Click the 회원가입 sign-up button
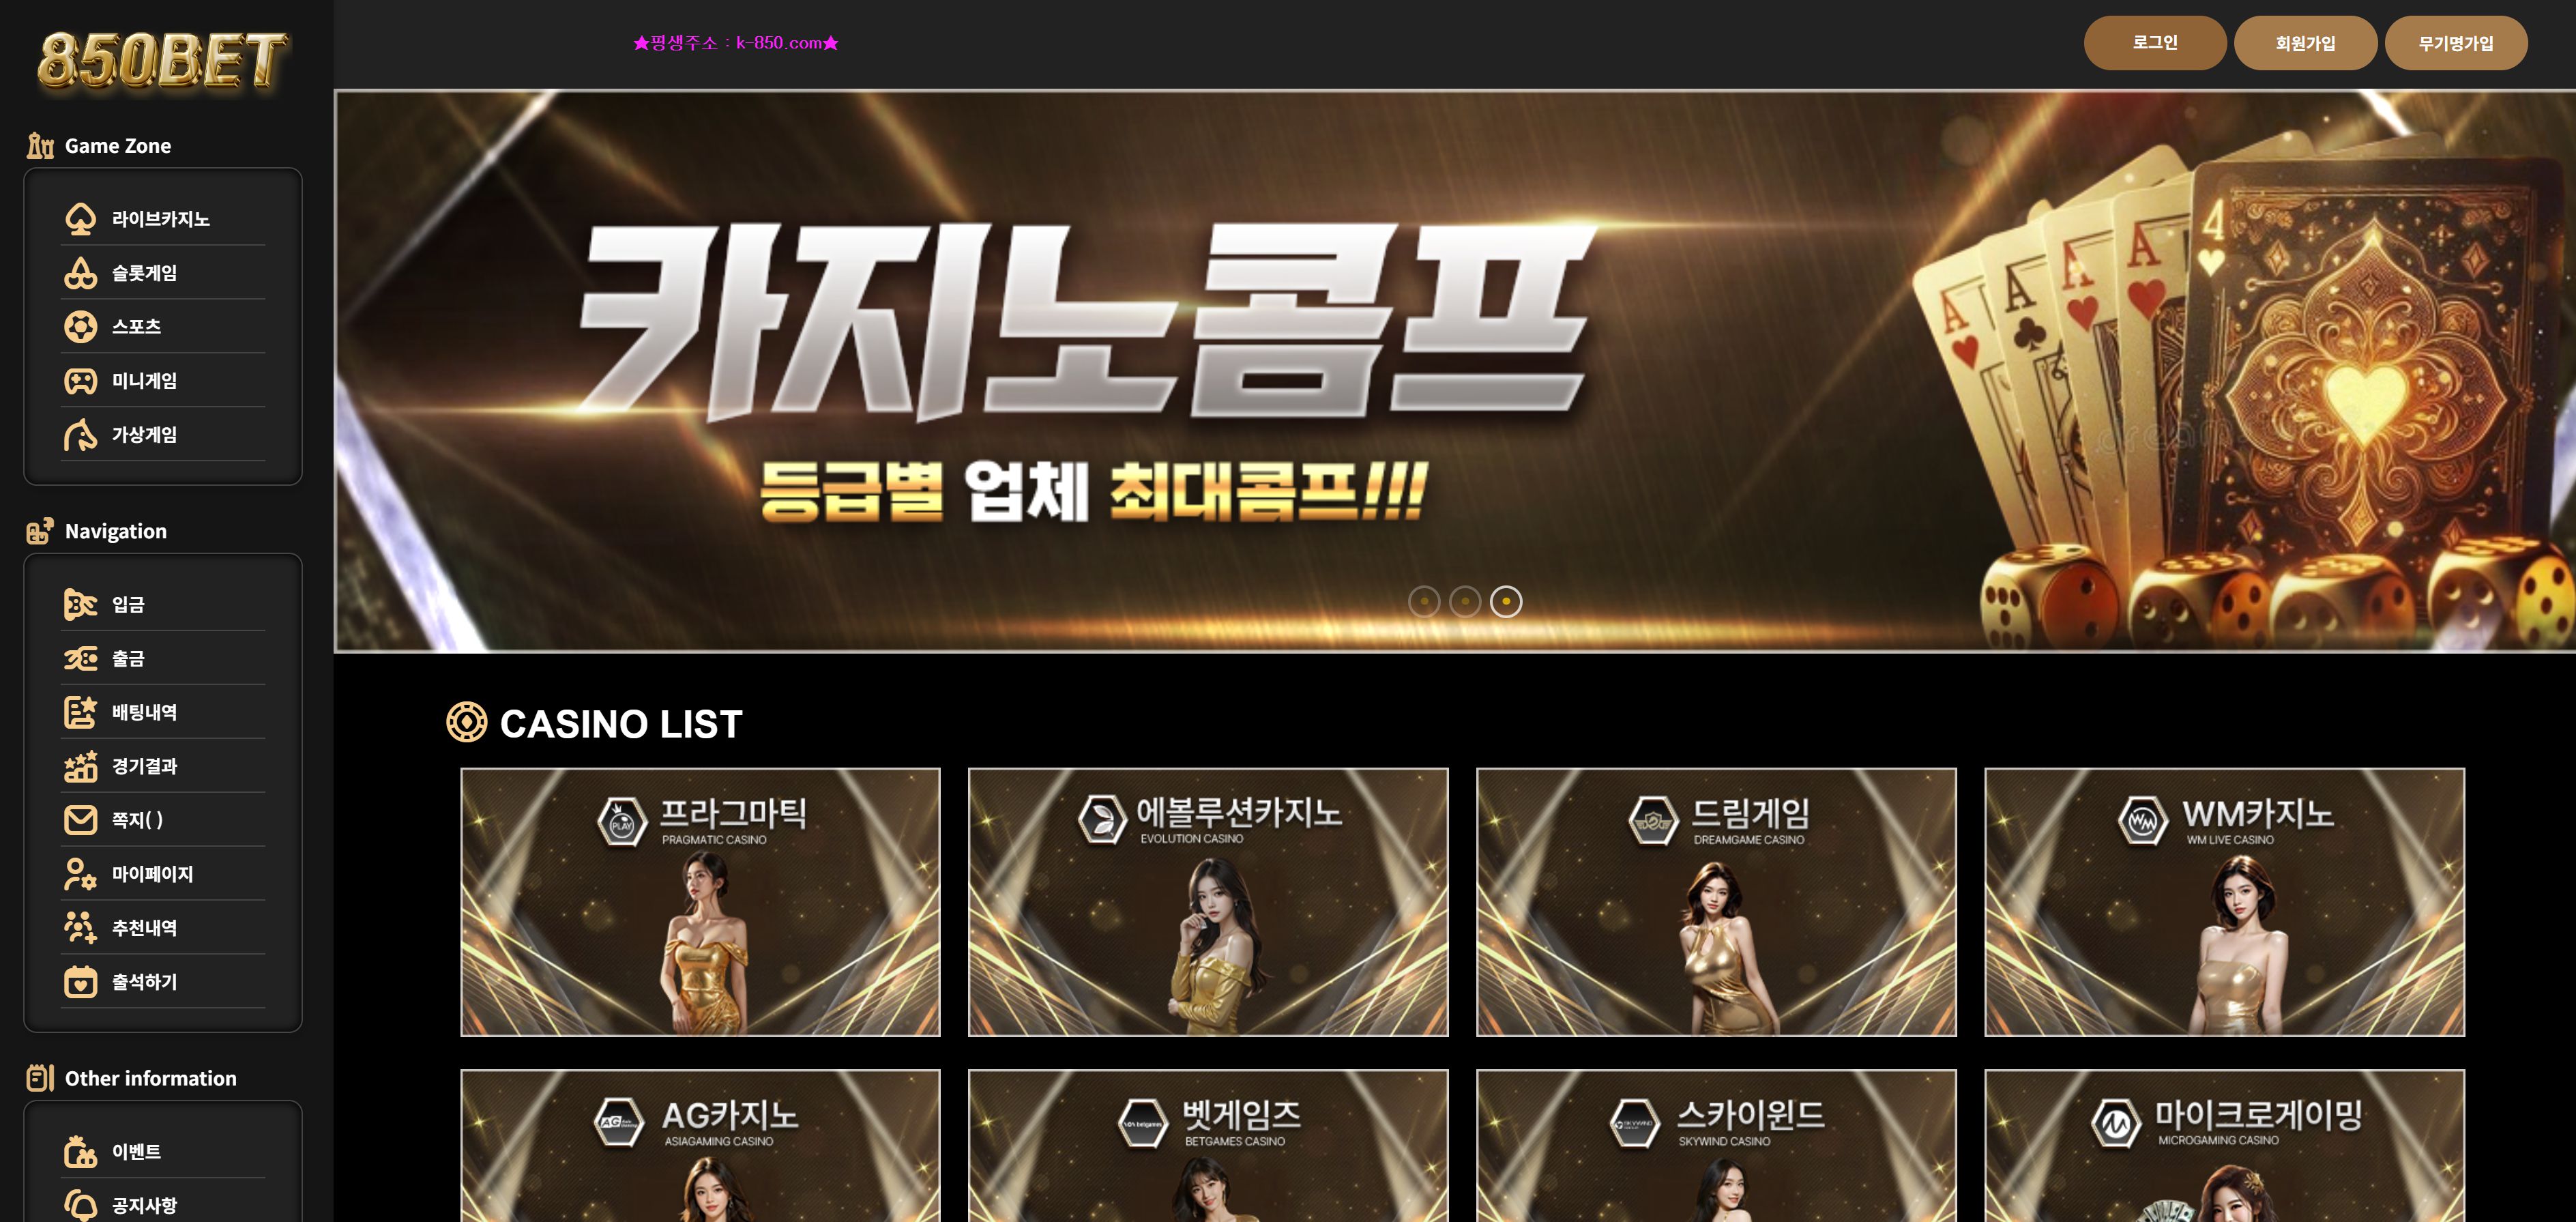Viewport: 2576px width, 1222px height. (x=2305, y=43)
